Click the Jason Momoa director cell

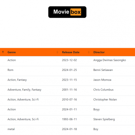(102, 80)
